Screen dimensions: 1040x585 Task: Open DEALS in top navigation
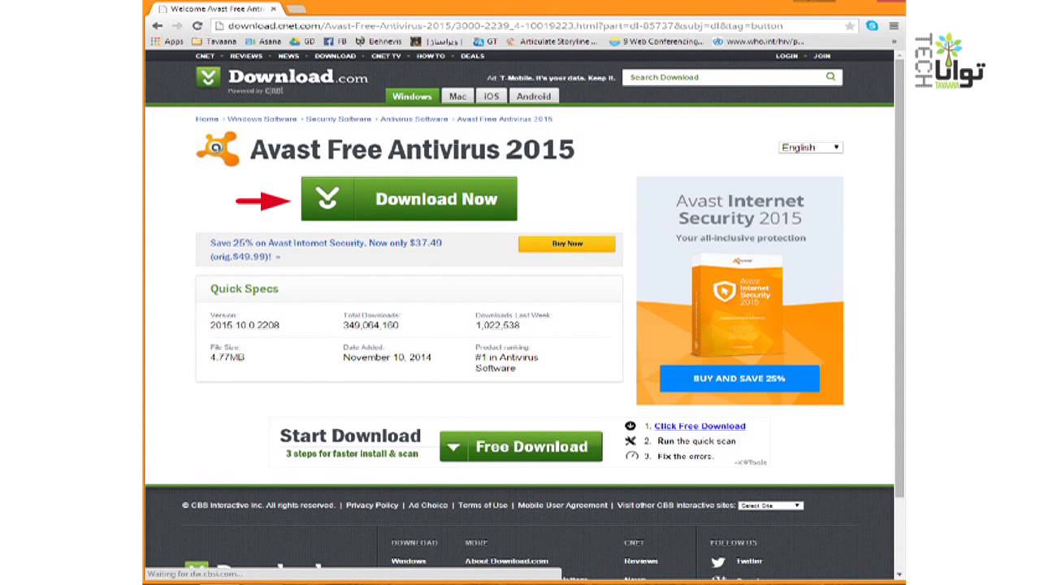(x=472, y=56)
